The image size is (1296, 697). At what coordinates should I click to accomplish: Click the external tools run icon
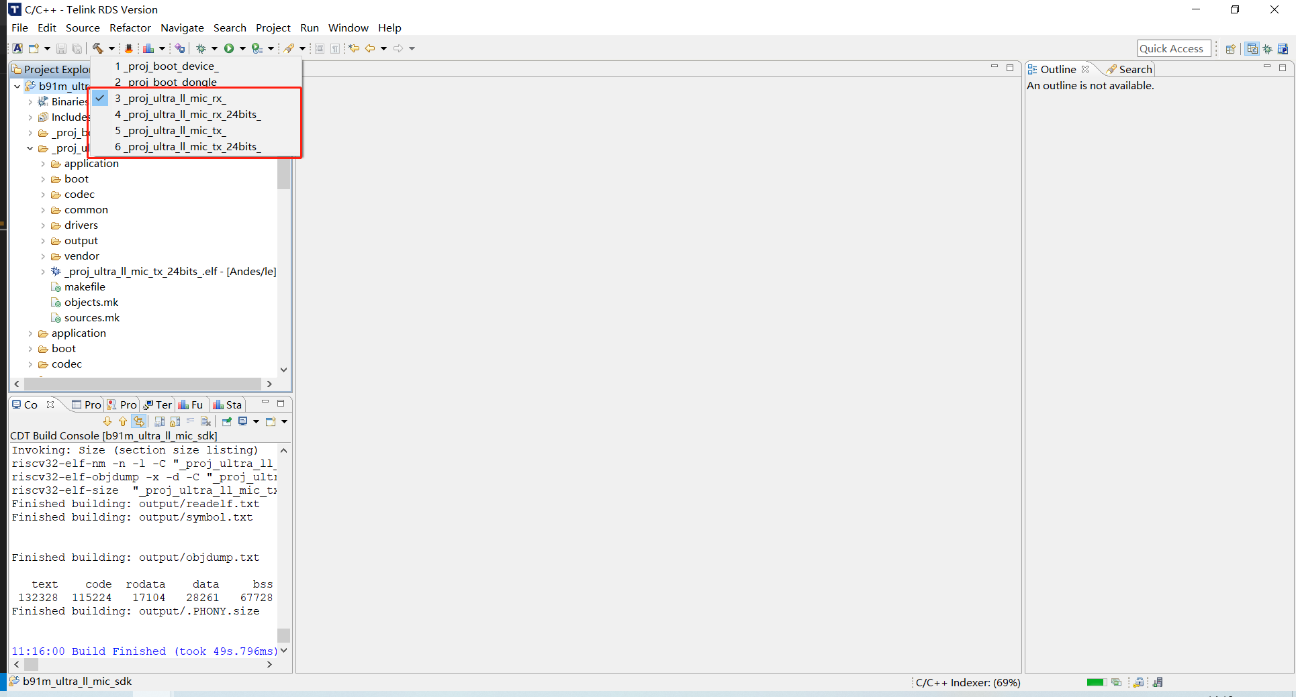coord(257,48)
